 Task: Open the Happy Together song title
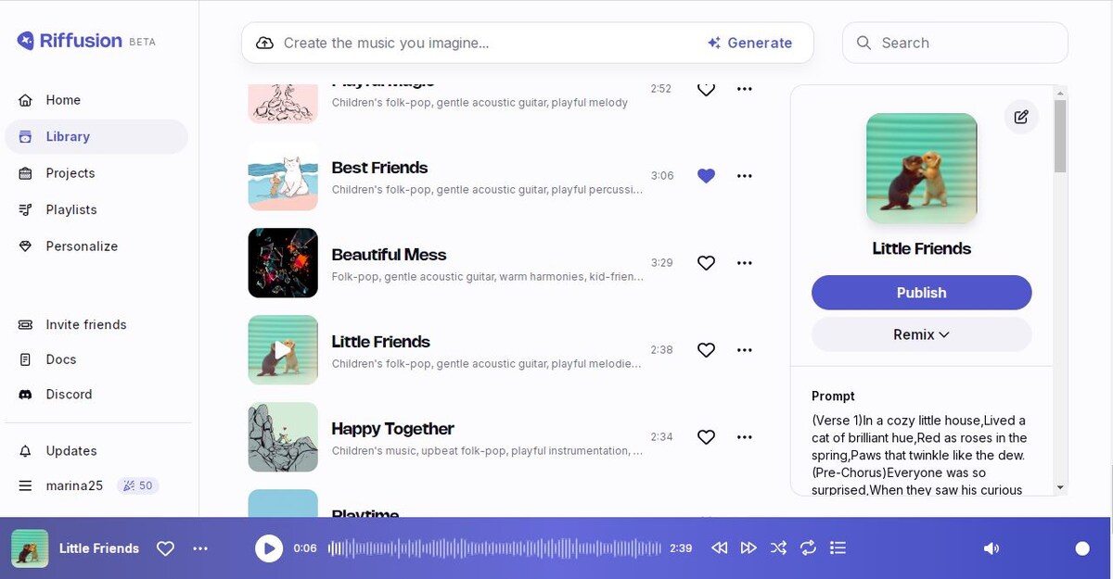click(392, 429)
